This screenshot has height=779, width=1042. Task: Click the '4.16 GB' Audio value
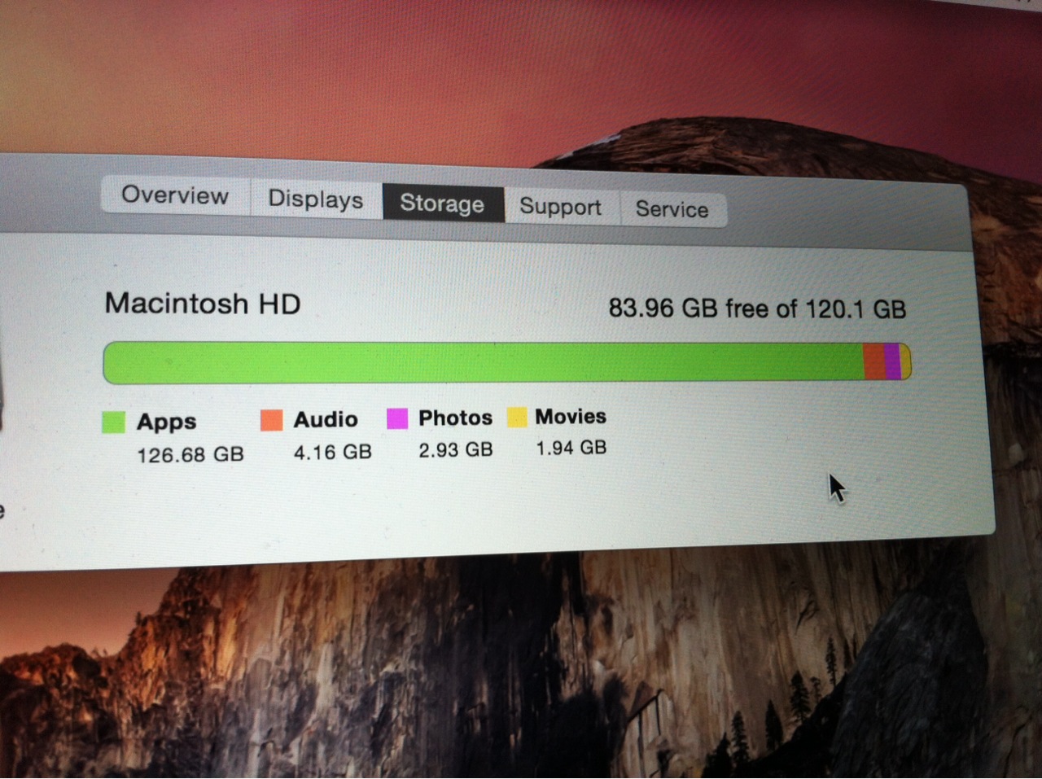(333, 452)
